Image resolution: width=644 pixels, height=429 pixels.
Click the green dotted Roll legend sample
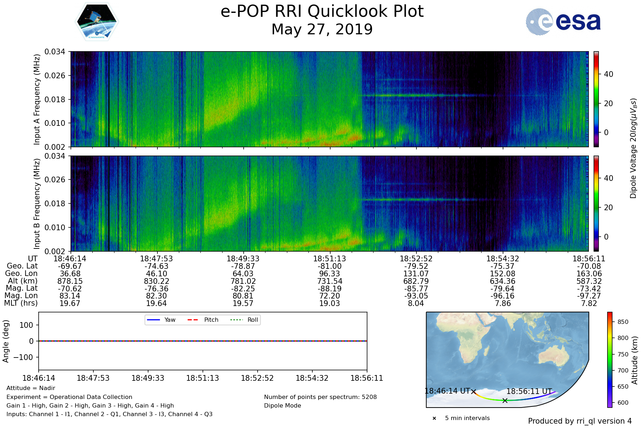point(236,320)
